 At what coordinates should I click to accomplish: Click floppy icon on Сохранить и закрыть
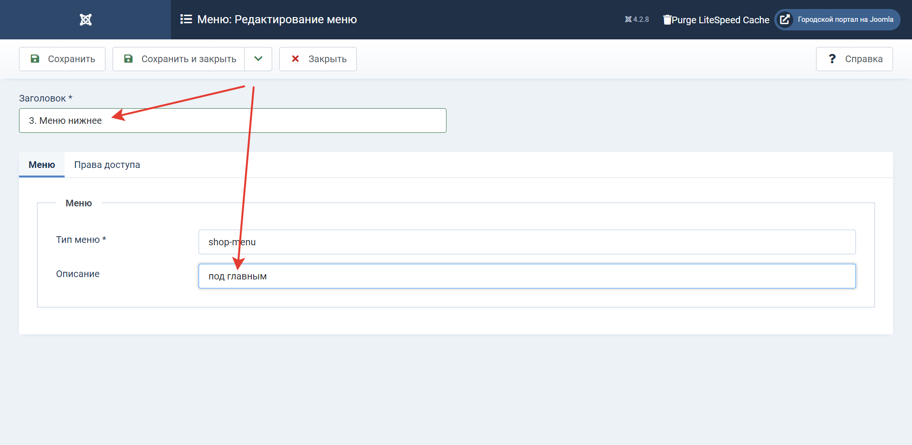click(128, 59)
